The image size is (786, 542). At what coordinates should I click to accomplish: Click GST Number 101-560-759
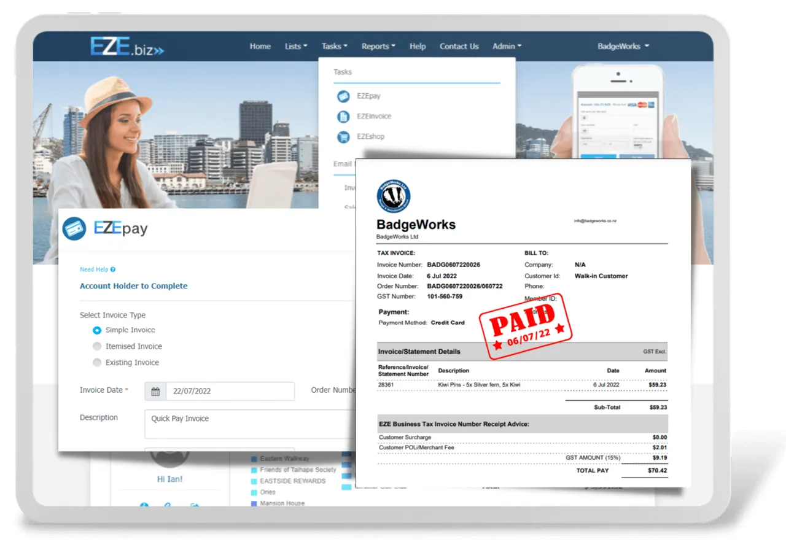(445, 296)
